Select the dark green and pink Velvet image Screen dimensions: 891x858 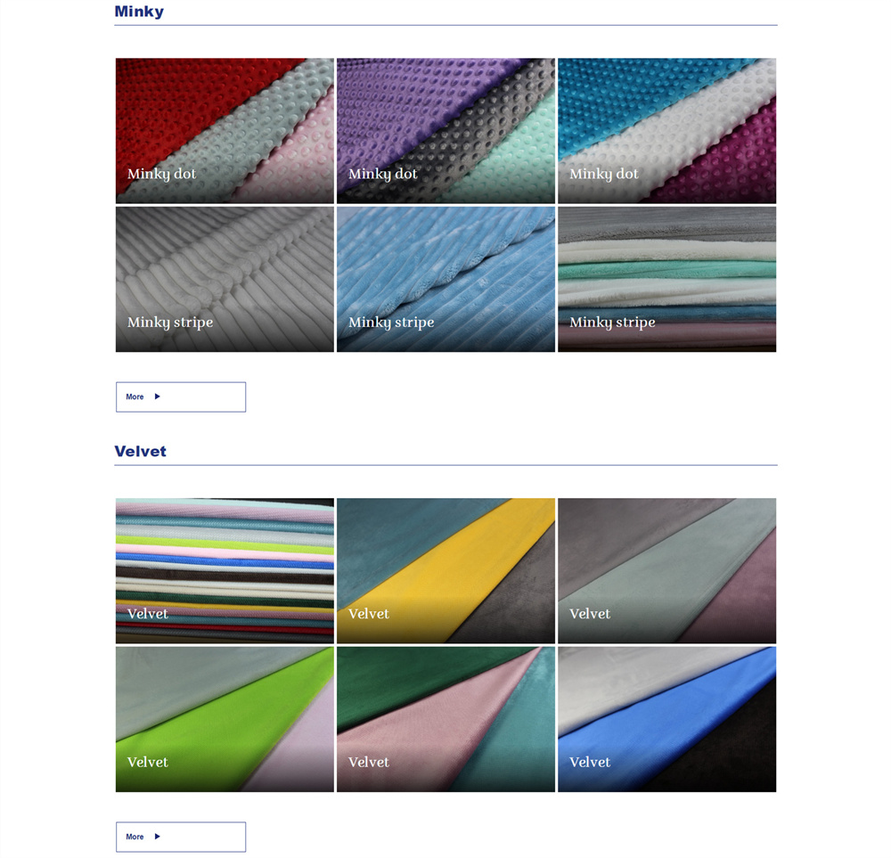click(445, 719)
